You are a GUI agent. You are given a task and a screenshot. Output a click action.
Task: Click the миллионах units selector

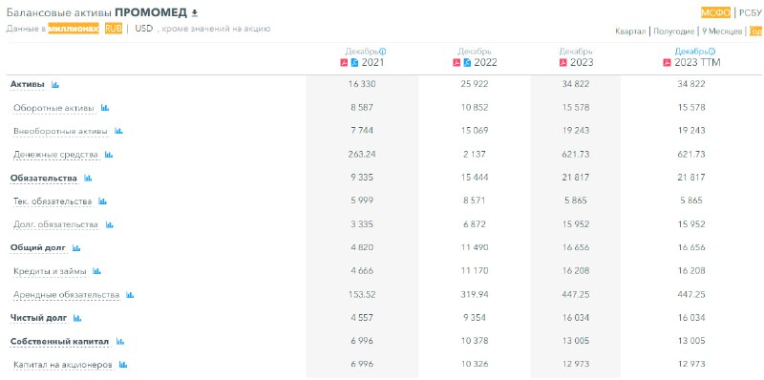pyautogui.click(x=74, y=29)
